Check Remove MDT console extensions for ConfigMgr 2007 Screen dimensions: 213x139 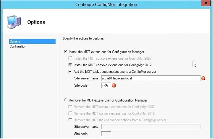70,107
